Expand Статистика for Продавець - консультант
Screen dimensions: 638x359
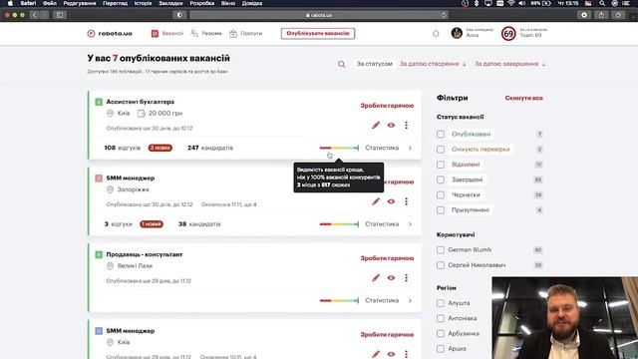(x=388, y=300)
